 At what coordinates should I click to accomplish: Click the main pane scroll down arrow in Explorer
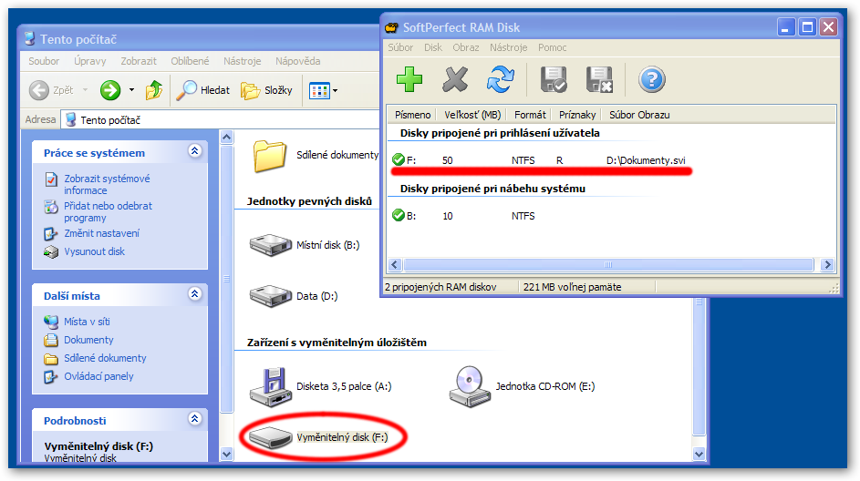pyautogui.click(x=699, y=454)
